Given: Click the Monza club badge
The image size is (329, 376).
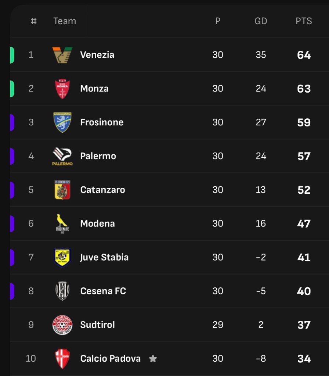Looking at the screenshot, I should coord(62,89).
